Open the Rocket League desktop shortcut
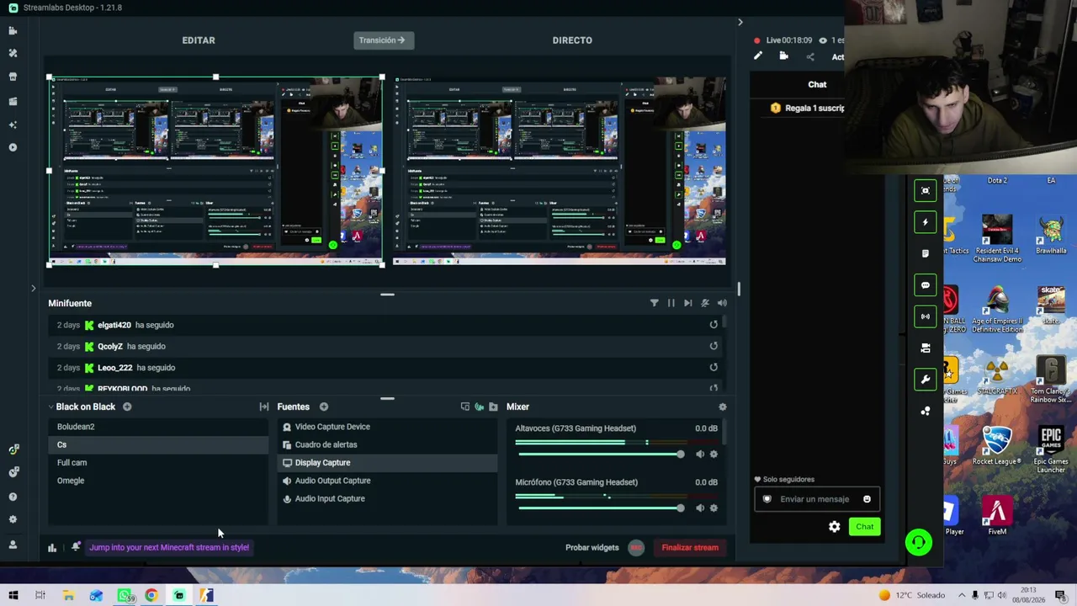Screen dimensions: 1077x606 click(997, 446)
